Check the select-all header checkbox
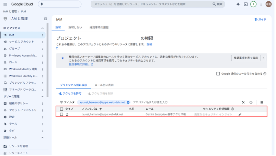The image size is (276, 156). pyautogui.click(x=61, y=109)
